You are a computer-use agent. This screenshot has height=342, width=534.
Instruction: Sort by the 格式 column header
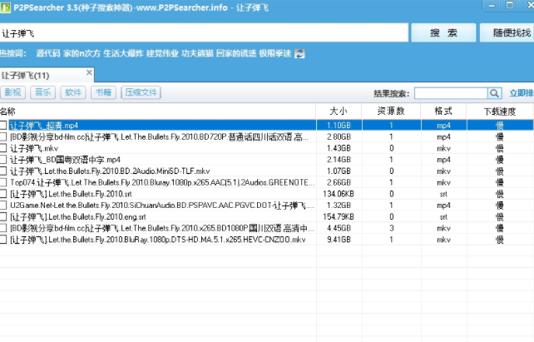[443, 112]
